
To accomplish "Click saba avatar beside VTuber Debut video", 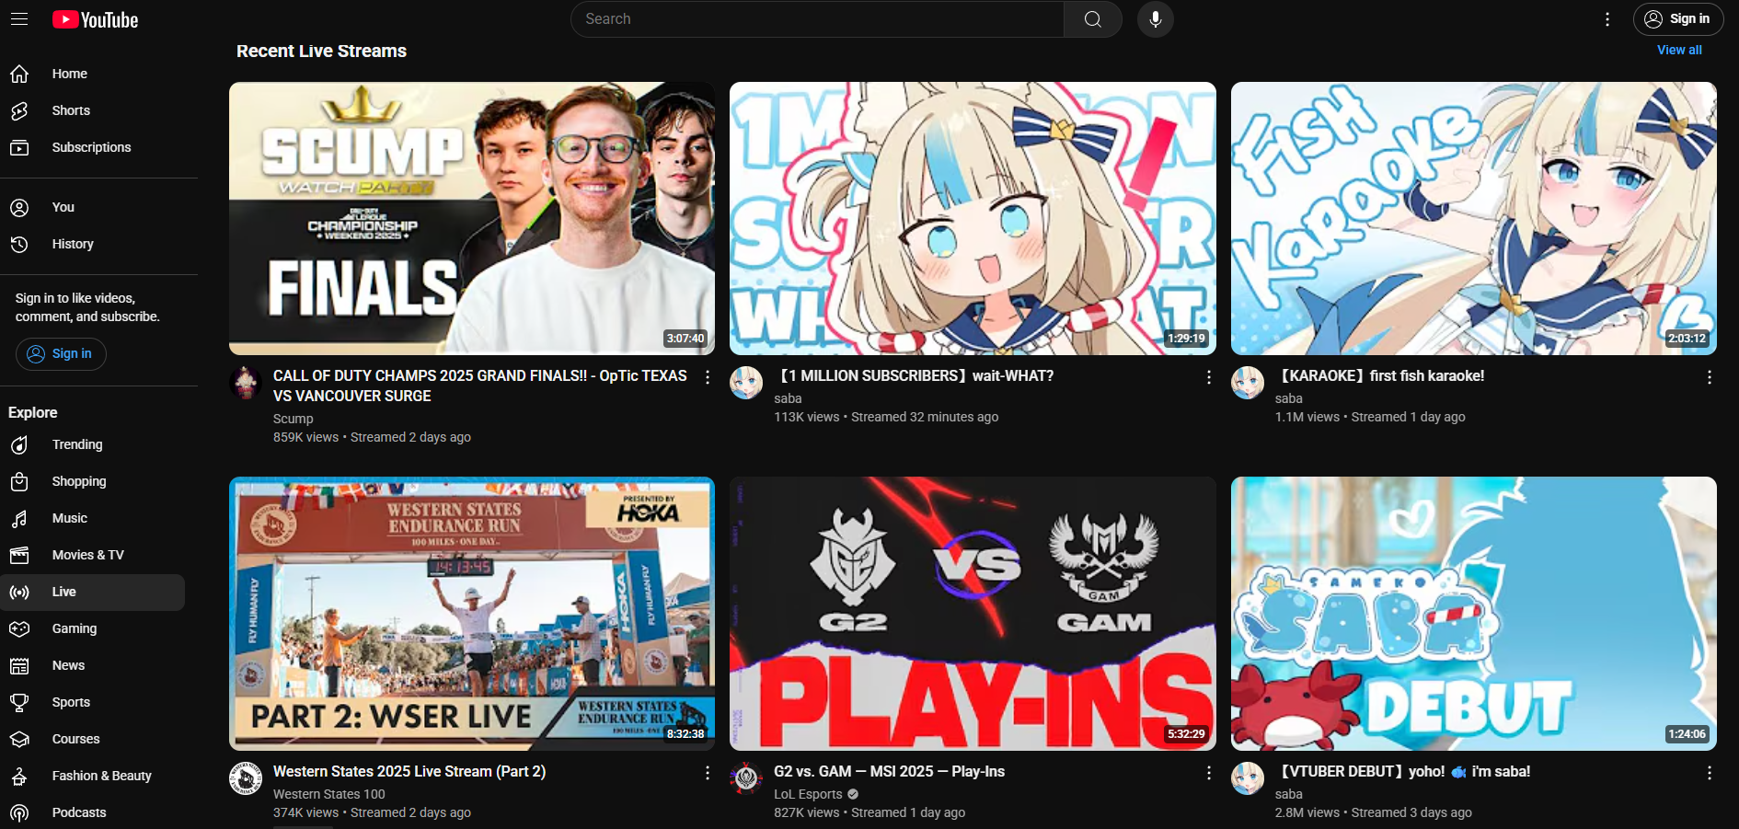I will 1248,778.
